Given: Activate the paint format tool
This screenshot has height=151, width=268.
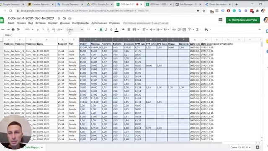Looking at the screenshot, I should point(18,30).
